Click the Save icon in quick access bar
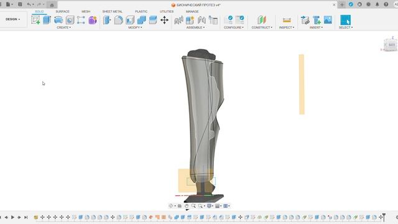Image resolution: width=398 pixels, height=224 pixels. pyautogui.click(x=20, y=4)
